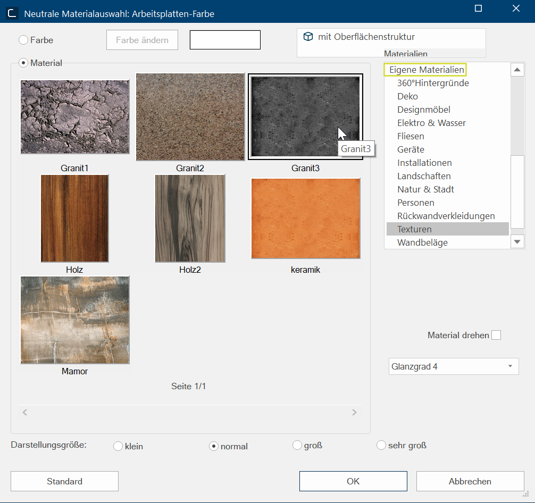Image resolution: width=535 pixels, height=503 pixels.
Task: Click the Standard button
Action: tap(64, 481)
